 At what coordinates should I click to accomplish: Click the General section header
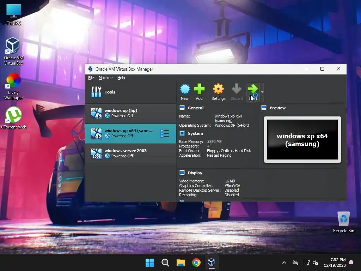click(x=195, y=108)
